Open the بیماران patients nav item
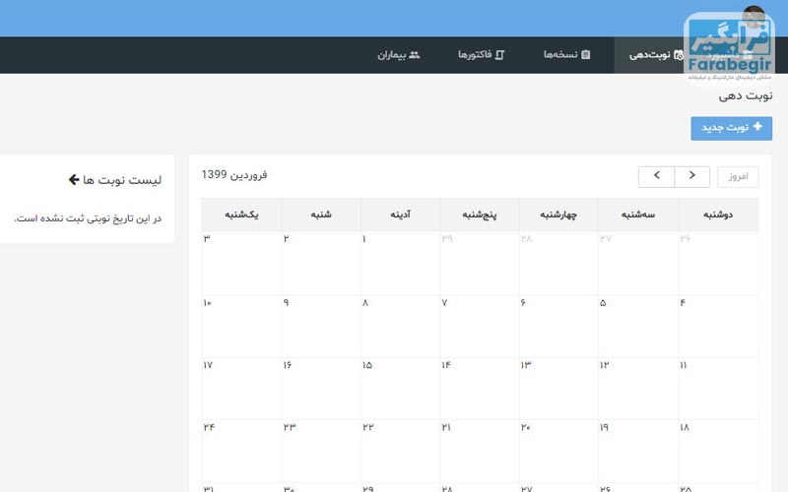This screenshot has height=492, width=788. pos(399,55)
